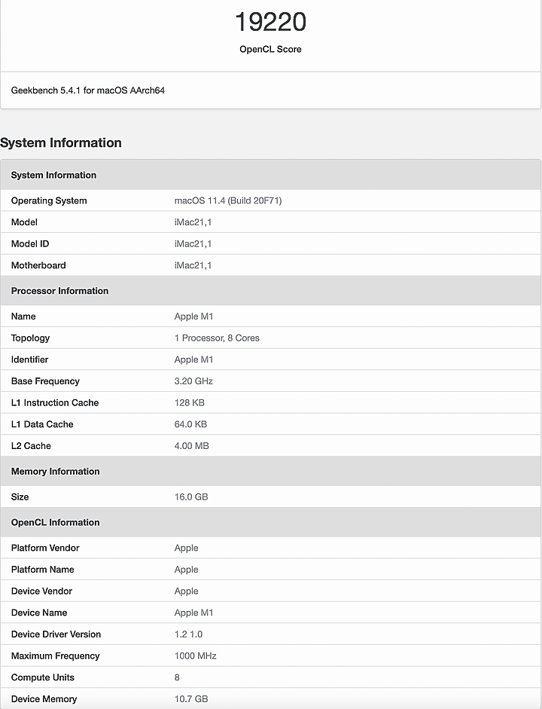Viewport: 542px width, 709px height.
Task: Select the Operating System value macOS 11.4
Action: click(x=228, y=200)
